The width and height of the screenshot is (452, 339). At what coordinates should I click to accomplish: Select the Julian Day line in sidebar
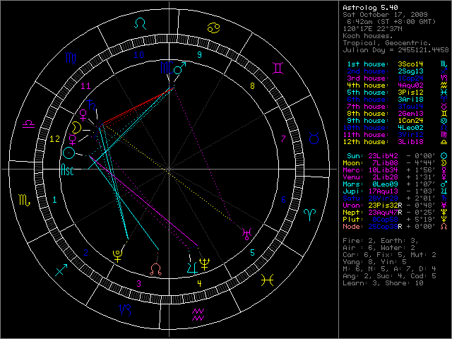coord(394,50)
